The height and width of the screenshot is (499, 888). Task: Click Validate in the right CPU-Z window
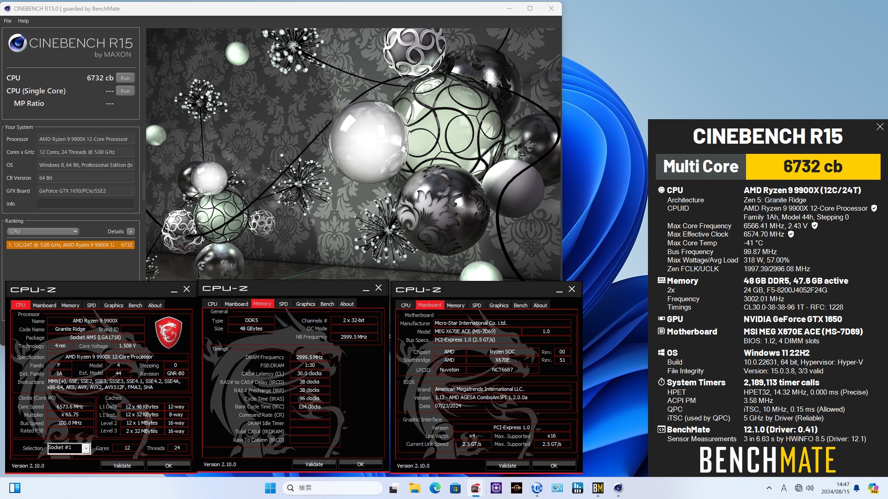pos(508,466)
